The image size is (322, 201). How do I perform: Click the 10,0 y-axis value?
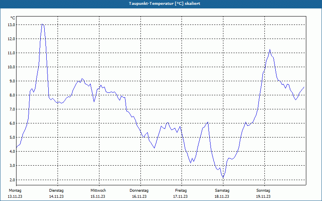click(x=11, y=67)
